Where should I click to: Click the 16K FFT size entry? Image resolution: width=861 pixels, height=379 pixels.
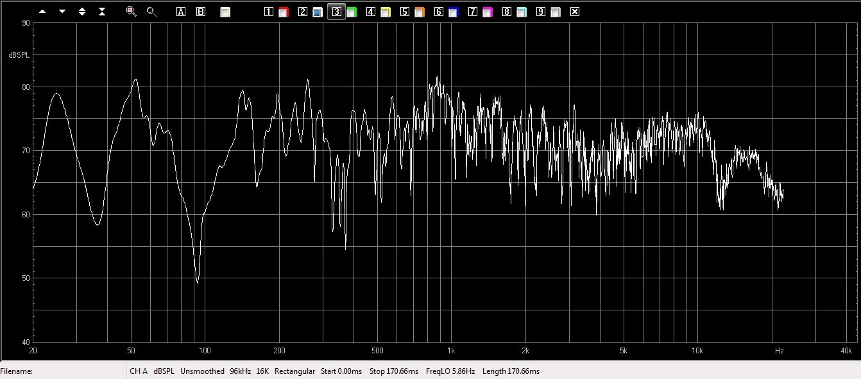coord(262,371)
